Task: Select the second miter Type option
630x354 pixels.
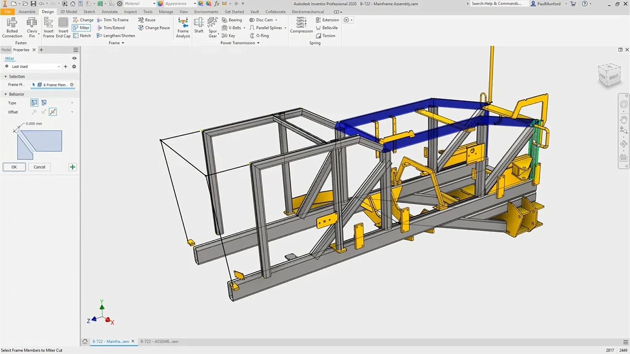Action: (x=44, y=102)
